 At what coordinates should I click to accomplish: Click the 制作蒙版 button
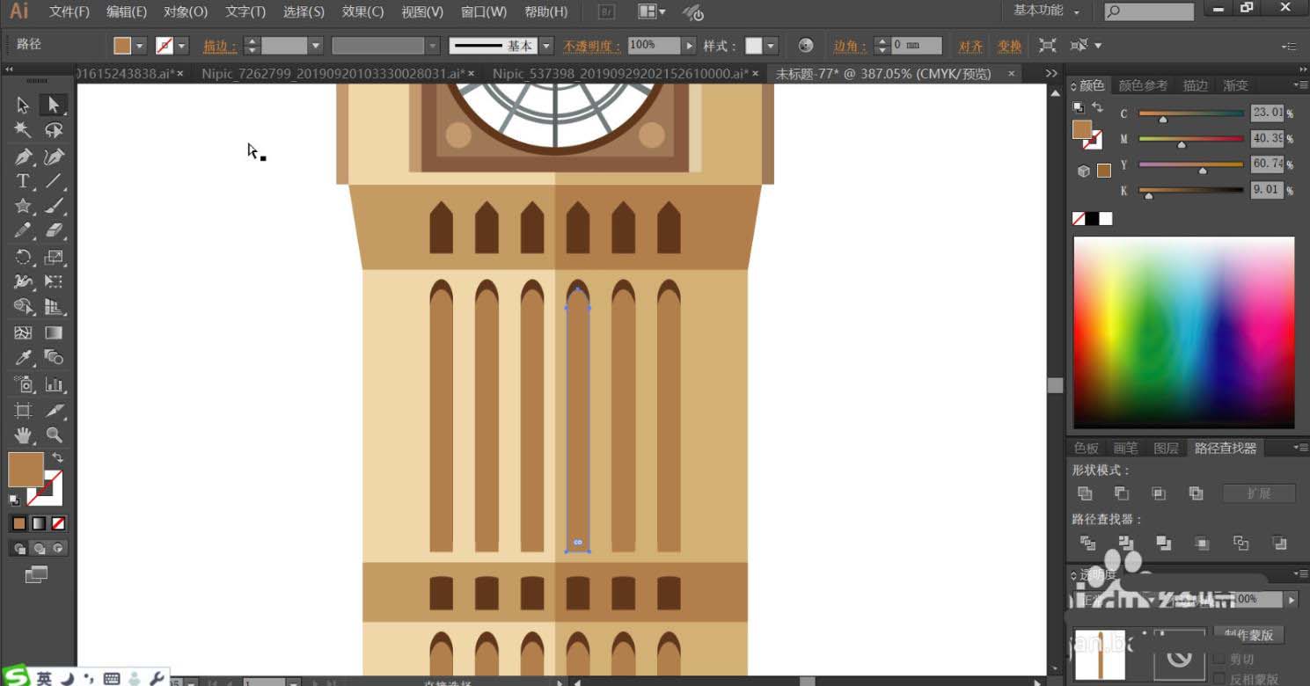tap(1248, 634)
